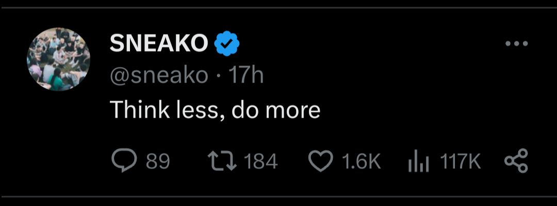This screenshot has height=206, width=557.
Task: Click the 17h timestamp
Action: 246,75
